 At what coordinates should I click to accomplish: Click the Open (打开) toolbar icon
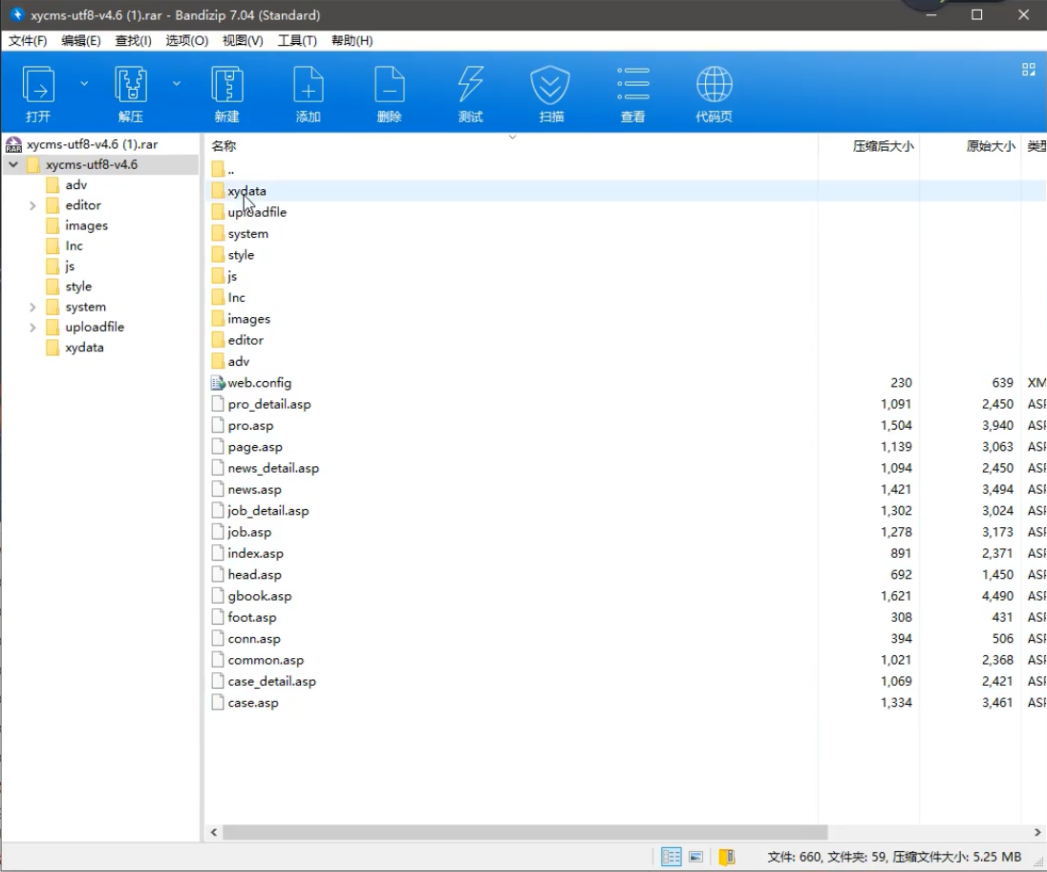[x=38, y=86]
